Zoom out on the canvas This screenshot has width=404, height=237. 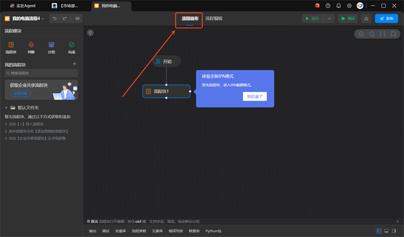coord(372,34)
